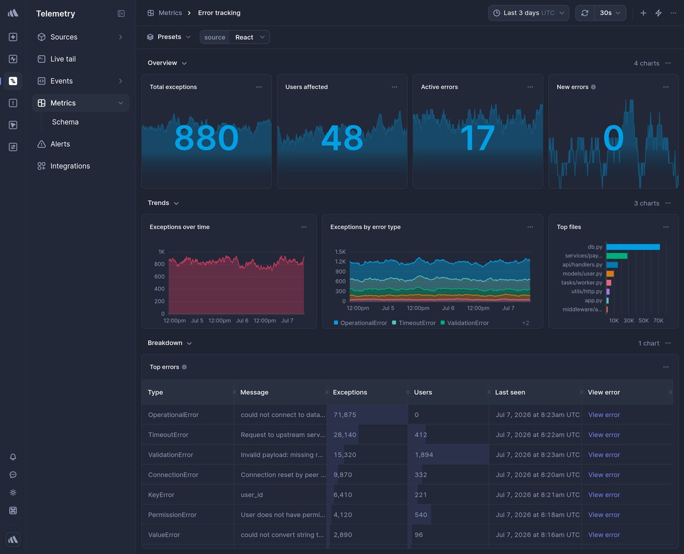
Task: Open the cursor window icon in left rail
Action: (13, 125)
